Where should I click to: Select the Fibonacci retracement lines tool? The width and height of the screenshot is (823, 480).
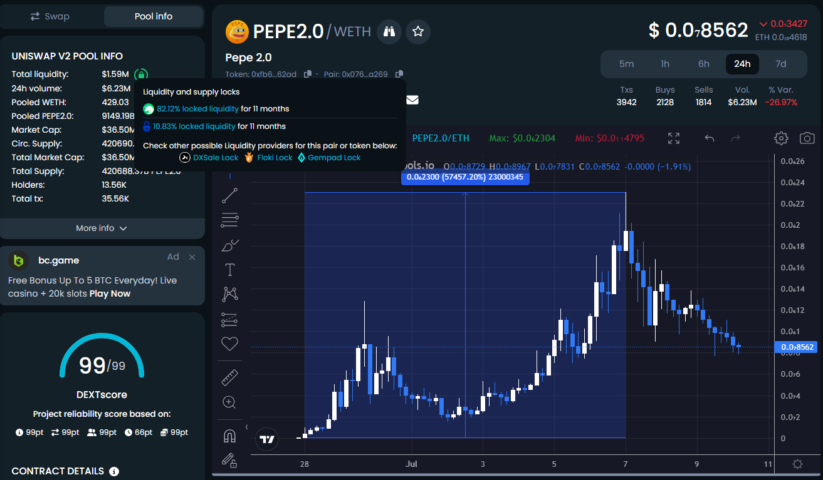(x=230, y=220)
